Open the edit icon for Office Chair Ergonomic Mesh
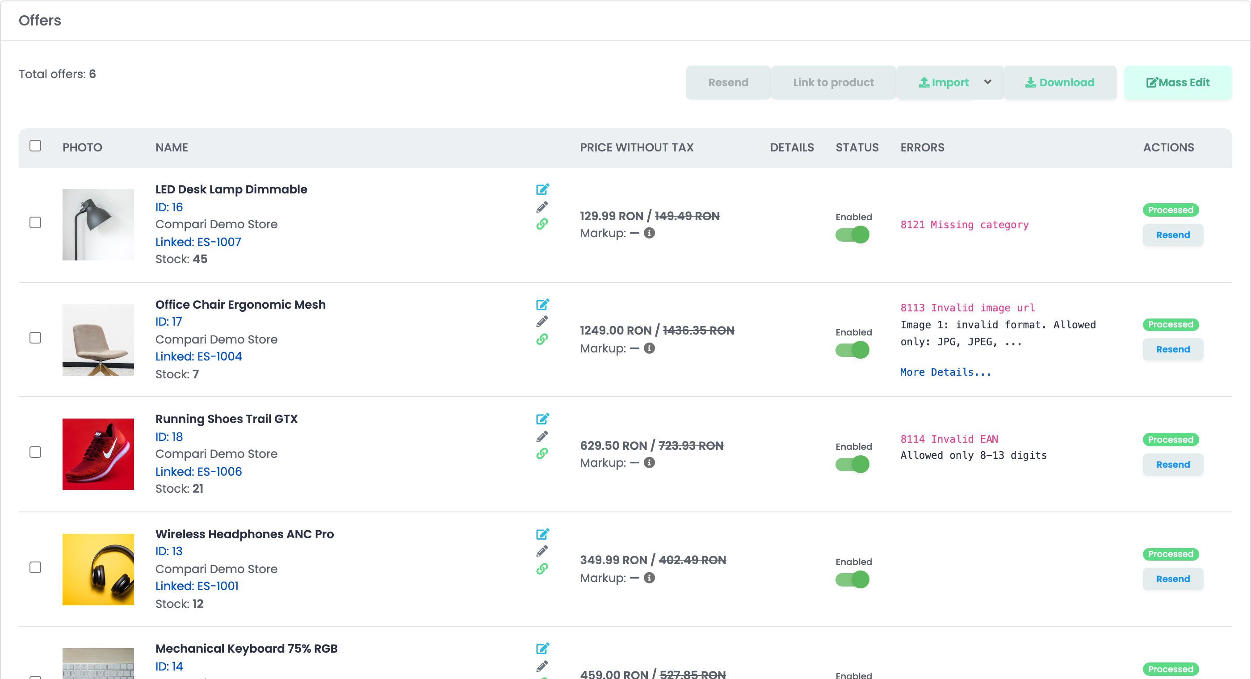The image size is (1251, 679). (542, 305)
